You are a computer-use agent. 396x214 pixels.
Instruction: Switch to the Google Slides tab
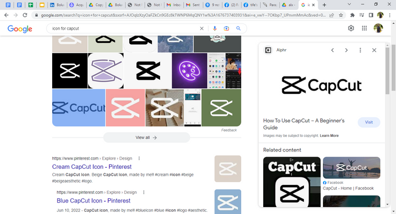point(42,5)
